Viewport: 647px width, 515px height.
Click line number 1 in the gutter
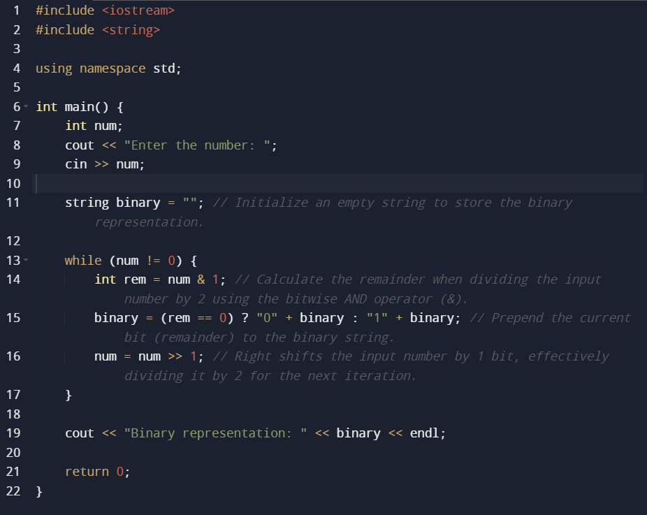point(15,11)
